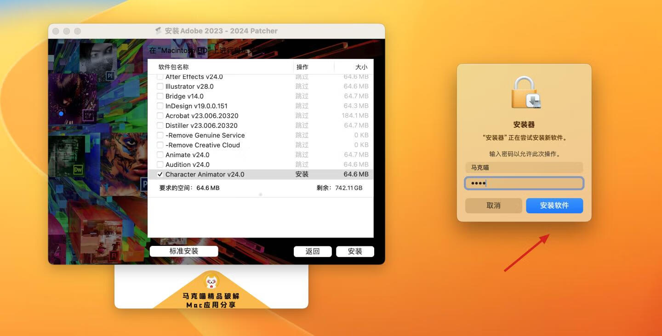Viewport: 662px width, 336px height.
Task: Check the Bridge v14.0 checkbox
Action: (x=160, y=96)
